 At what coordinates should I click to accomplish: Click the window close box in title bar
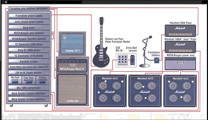coord(6,2)
